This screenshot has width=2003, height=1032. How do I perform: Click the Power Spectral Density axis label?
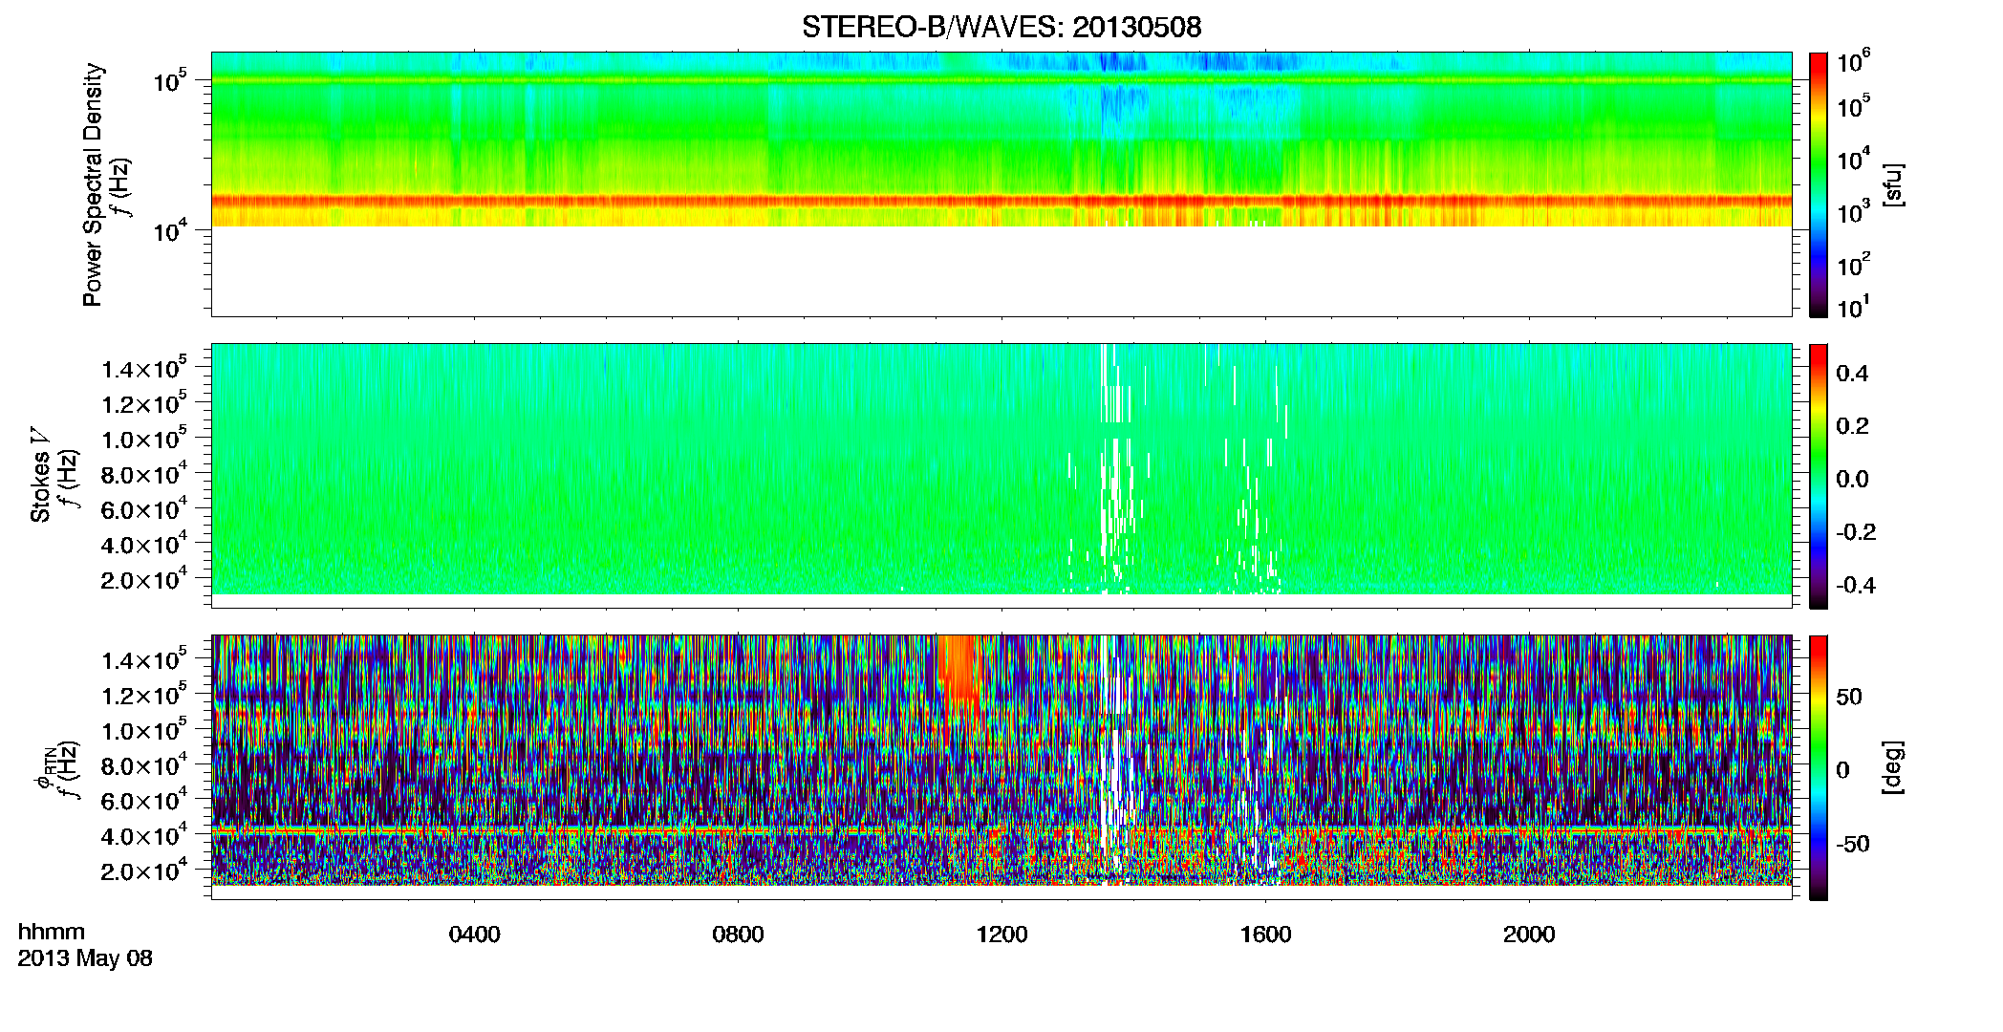[93, 184]
